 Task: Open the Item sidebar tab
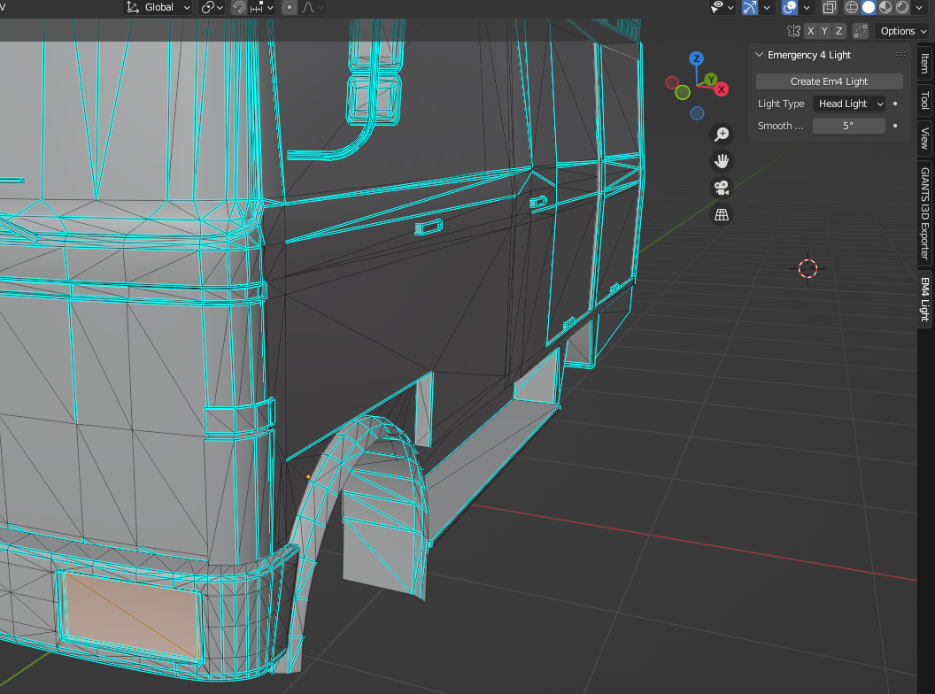click(924, 64)
